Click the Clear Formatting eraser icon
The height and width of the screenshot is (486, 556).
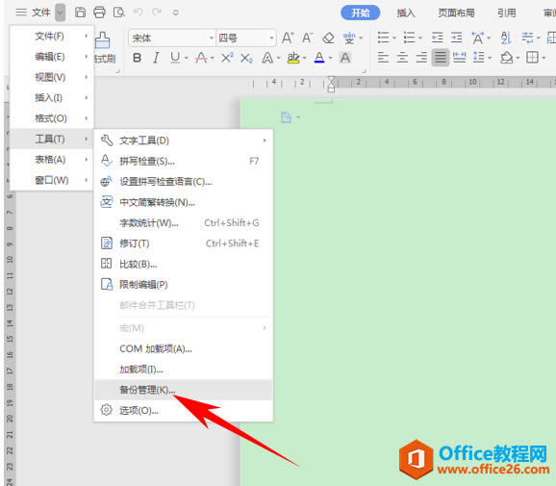[x=328, y=38]
